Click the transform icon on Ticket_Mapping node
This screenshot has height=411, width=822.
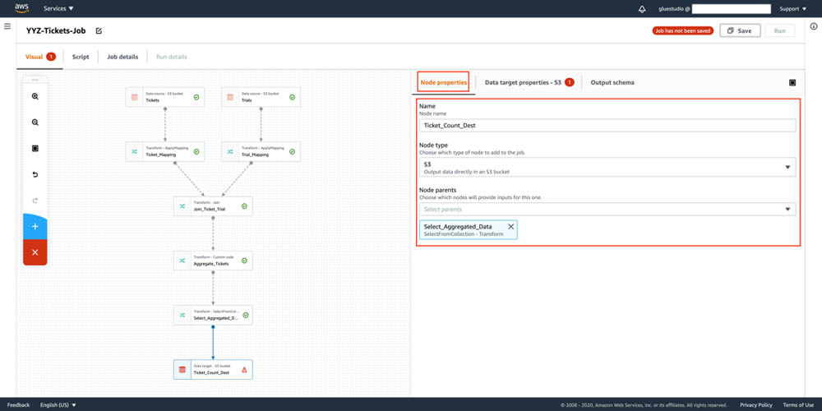134,151
